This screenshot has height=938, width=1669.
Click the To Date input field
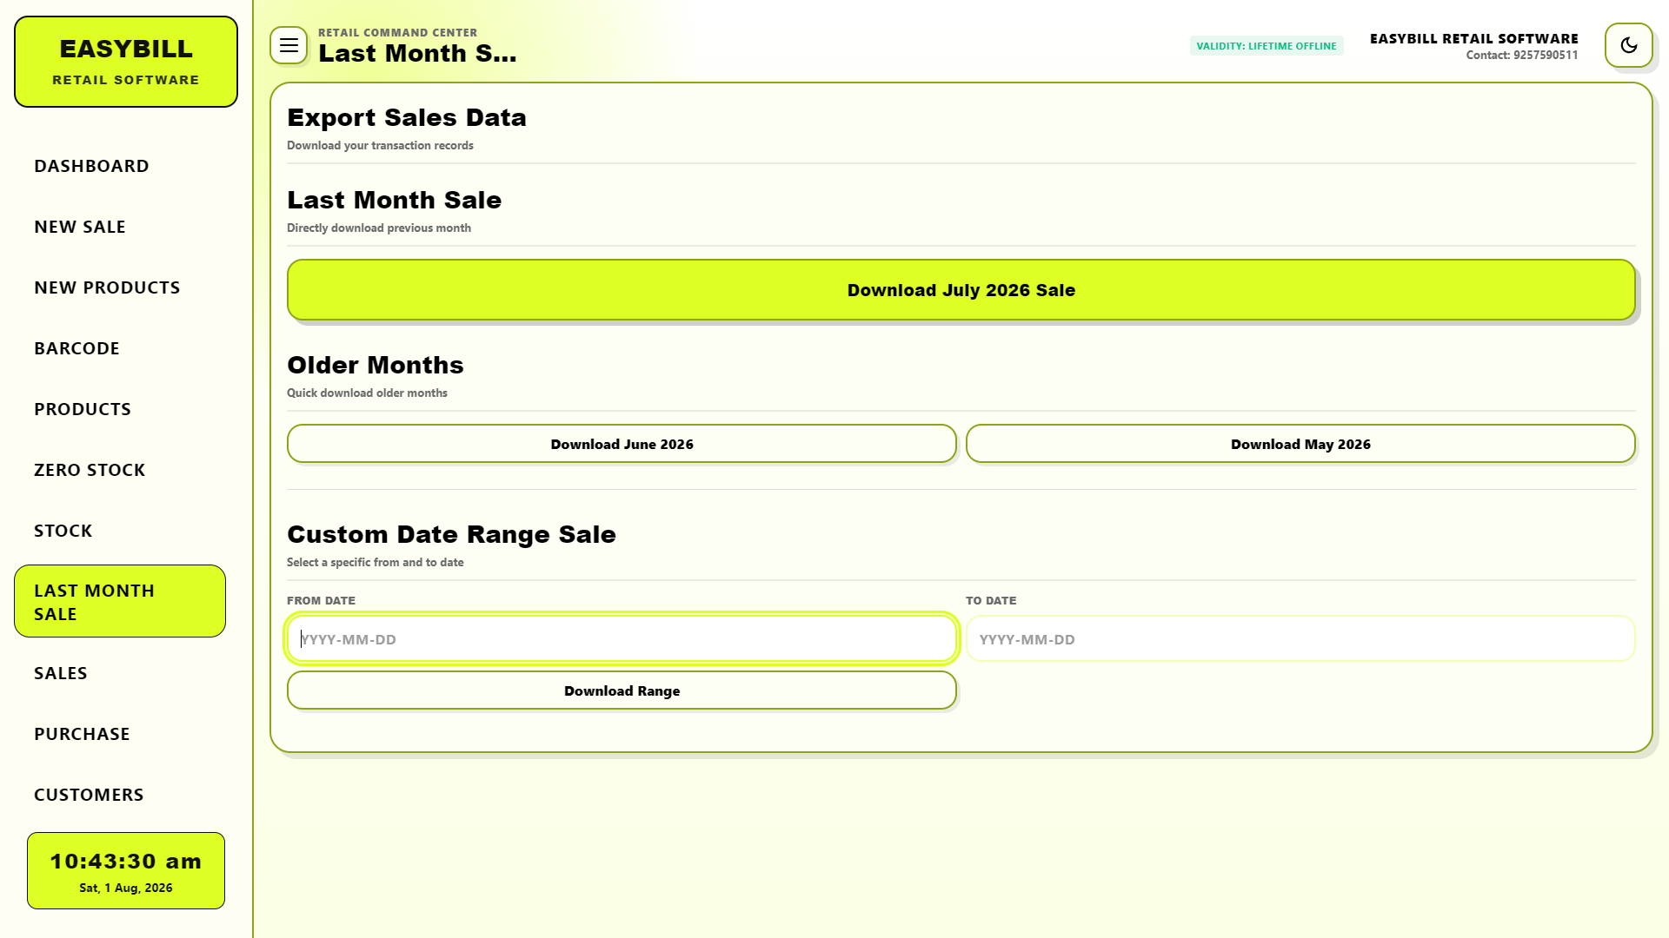coord(1300,639)
